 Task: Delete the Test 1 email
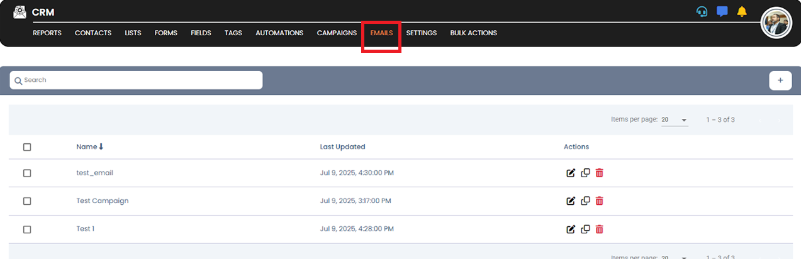pos(599,229)
